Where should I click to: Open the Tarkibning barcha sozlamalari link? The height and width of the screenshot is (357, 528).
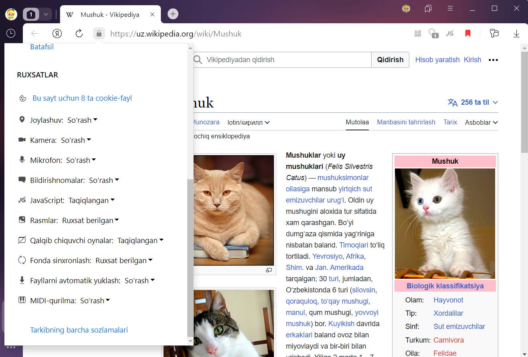click(x=79, y=330)
